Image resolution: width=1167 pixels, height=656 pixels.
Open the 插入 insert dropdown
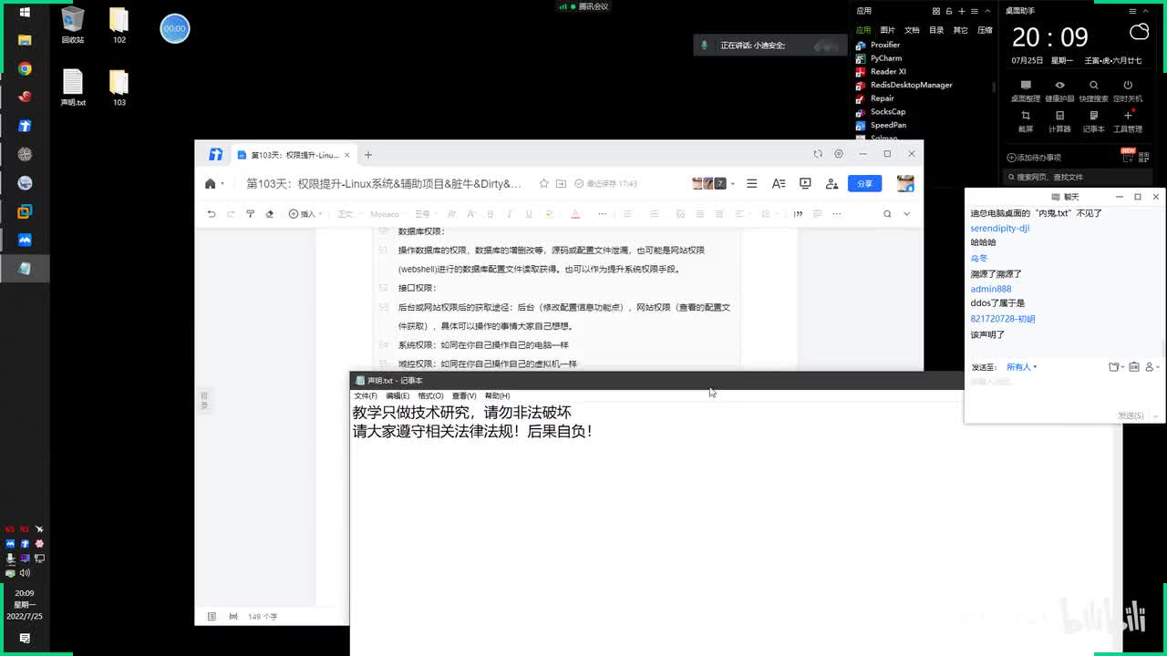305,214
